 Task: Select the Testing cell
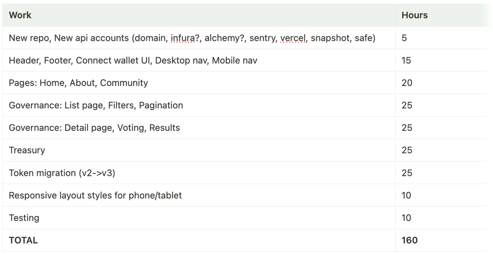199,218
